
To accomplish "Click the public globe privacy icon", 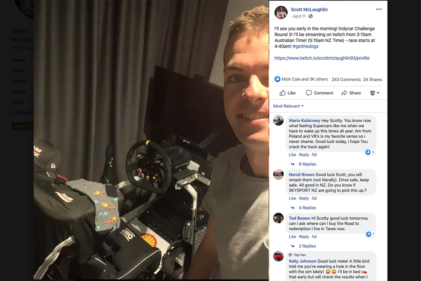I will (310, 16).
